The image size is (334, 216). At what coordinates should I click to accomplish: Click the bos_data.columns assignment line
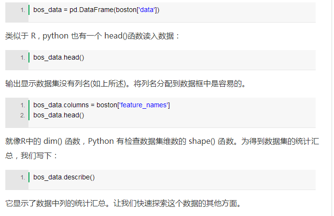(101, 105)
